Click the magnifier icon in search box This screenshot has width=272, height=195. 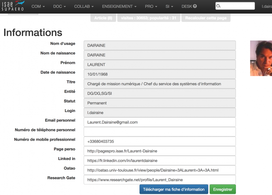(x=219, y=6)
